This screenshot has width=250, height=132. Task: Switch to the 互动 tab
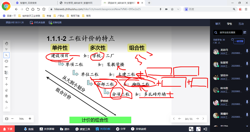pos(241,24)
